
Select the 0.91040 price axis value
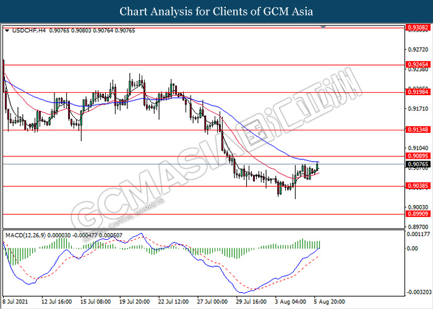[x=418, y=148]
